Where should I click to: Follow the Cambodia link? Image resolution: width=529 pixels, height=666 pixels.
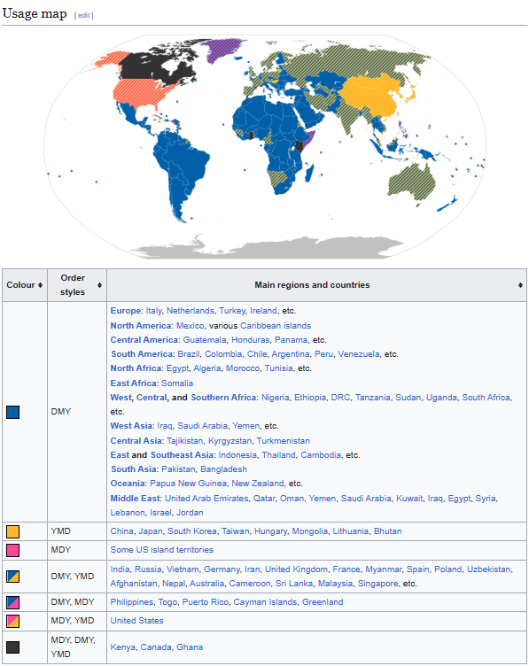(x=321, y=455)
